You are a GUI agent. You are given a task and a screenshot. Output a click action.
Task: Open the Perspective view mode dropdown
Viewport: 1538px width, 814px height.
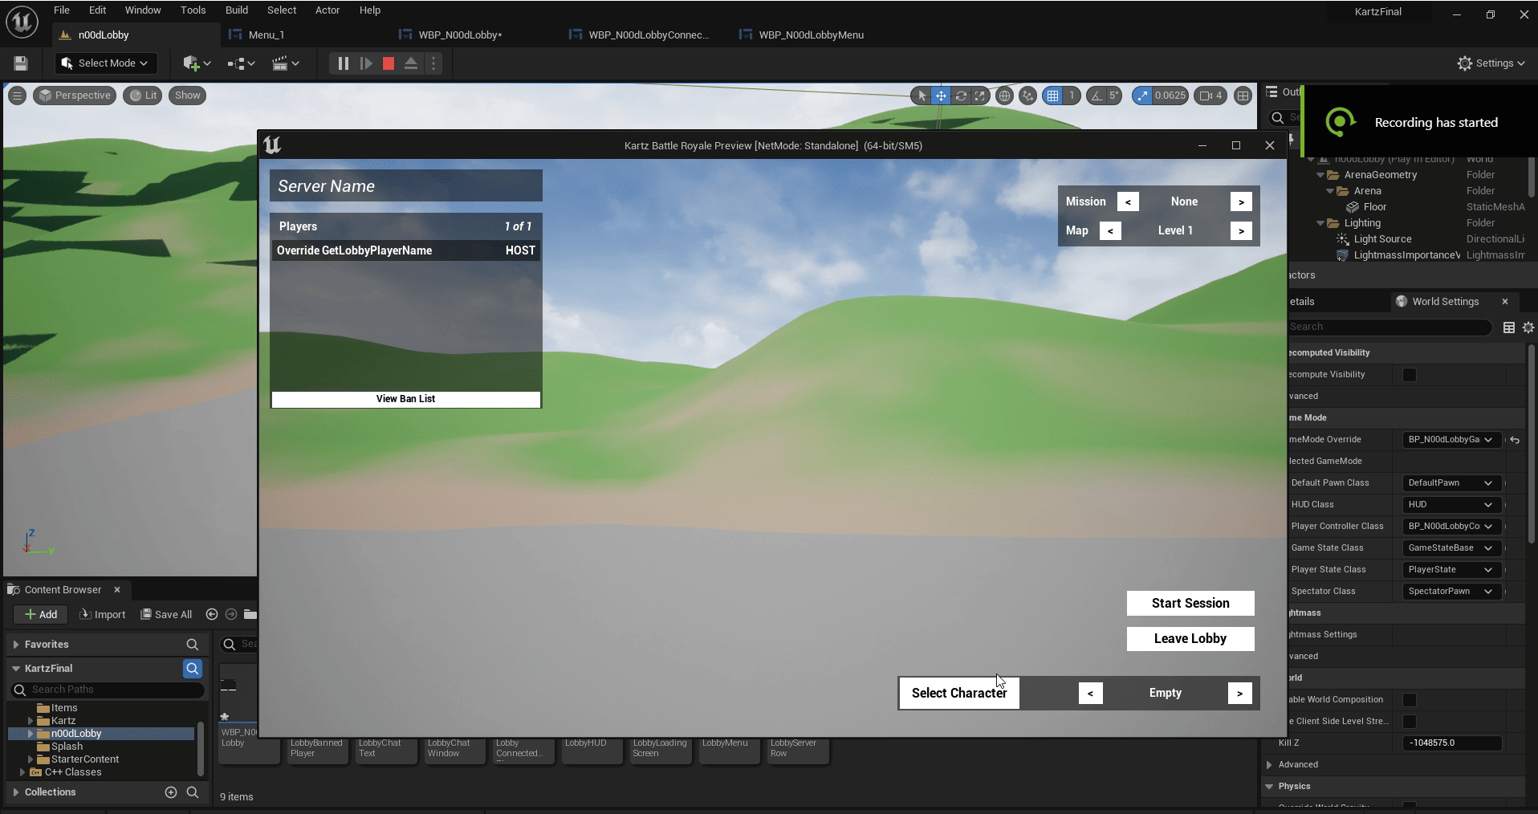click(x=75, y=96)
